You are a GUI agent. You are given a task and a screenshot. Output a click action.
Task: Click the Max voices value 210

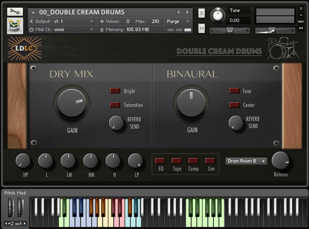(155, 21)
